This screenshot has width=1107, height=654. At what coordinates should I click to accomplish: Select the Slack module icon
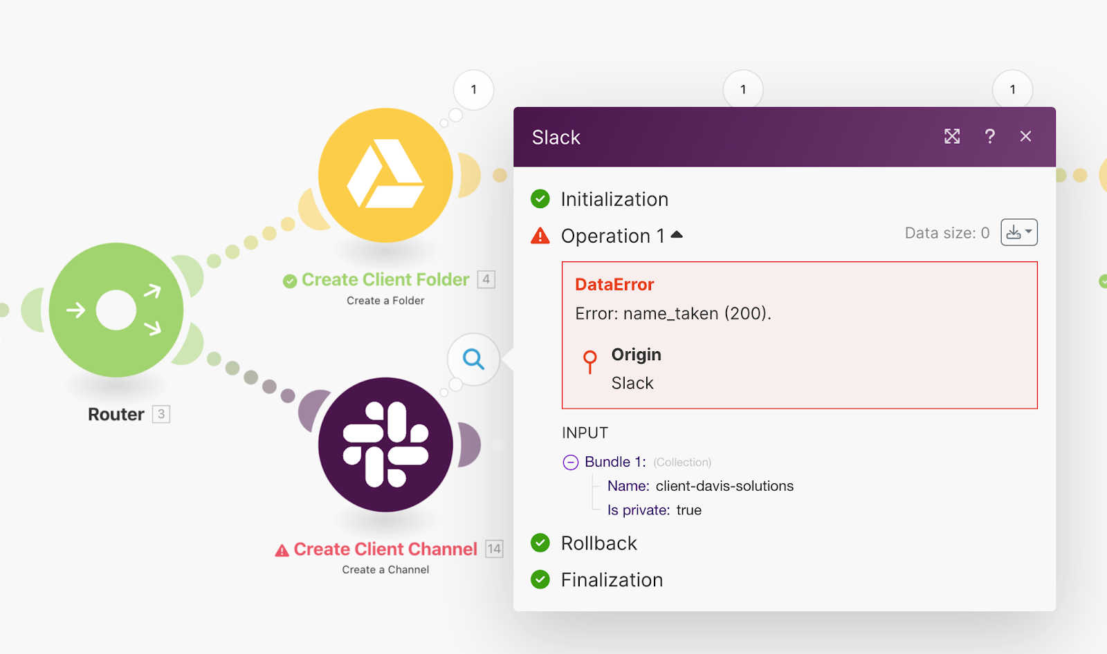pos(385,445)
